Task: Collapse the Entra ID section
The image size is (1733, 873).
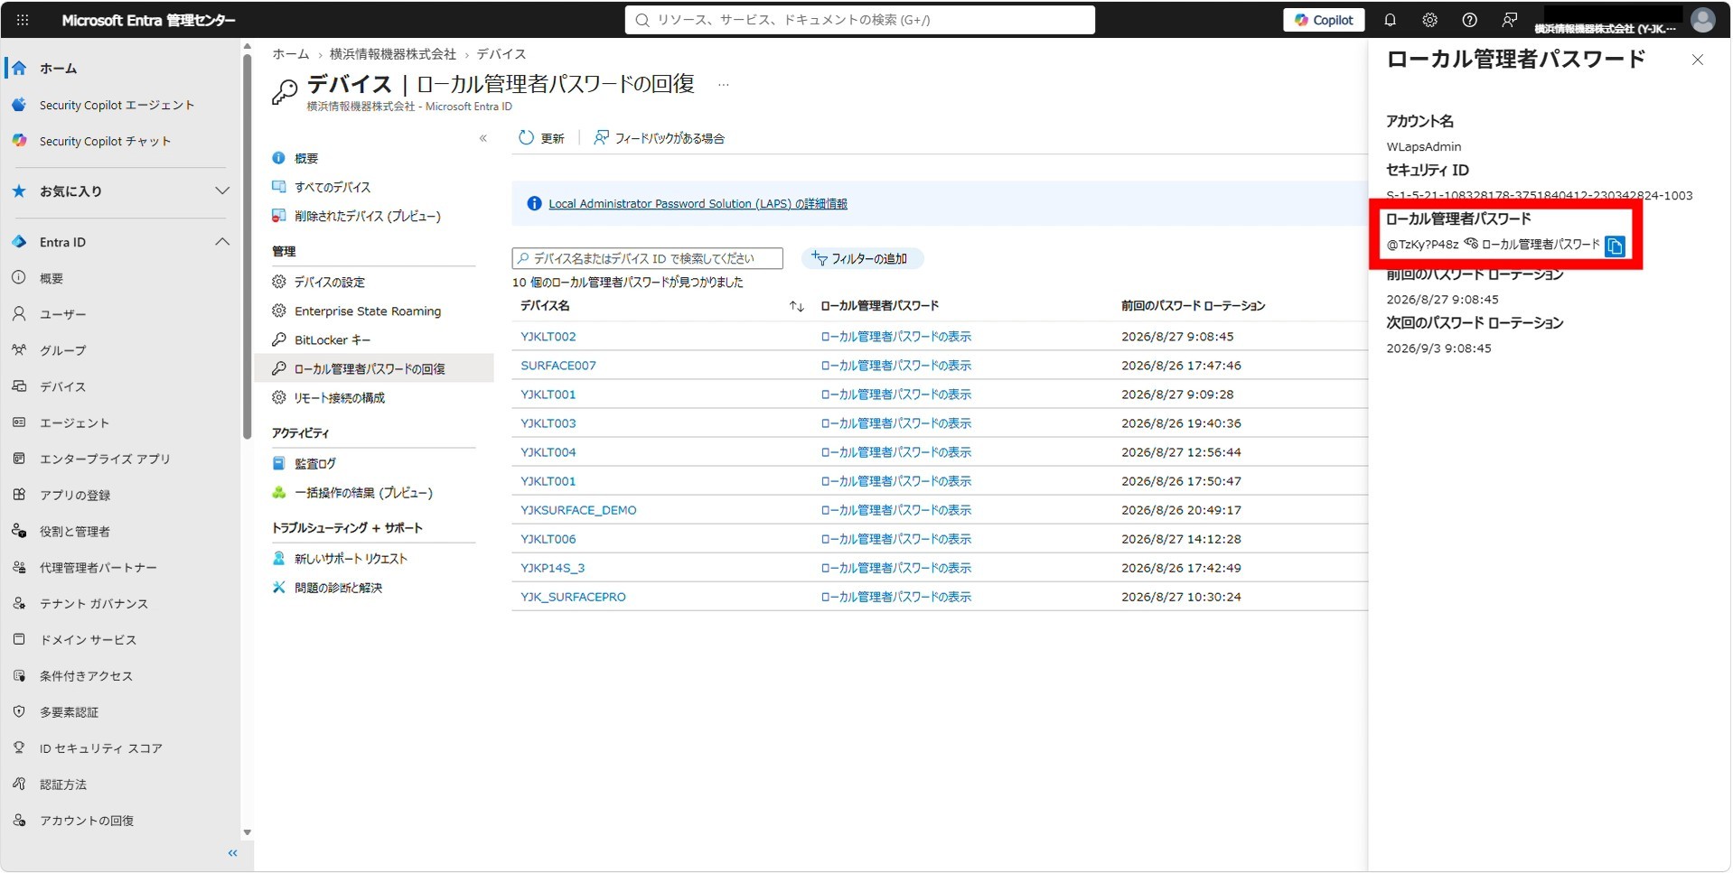Action: tap(221, 242)
